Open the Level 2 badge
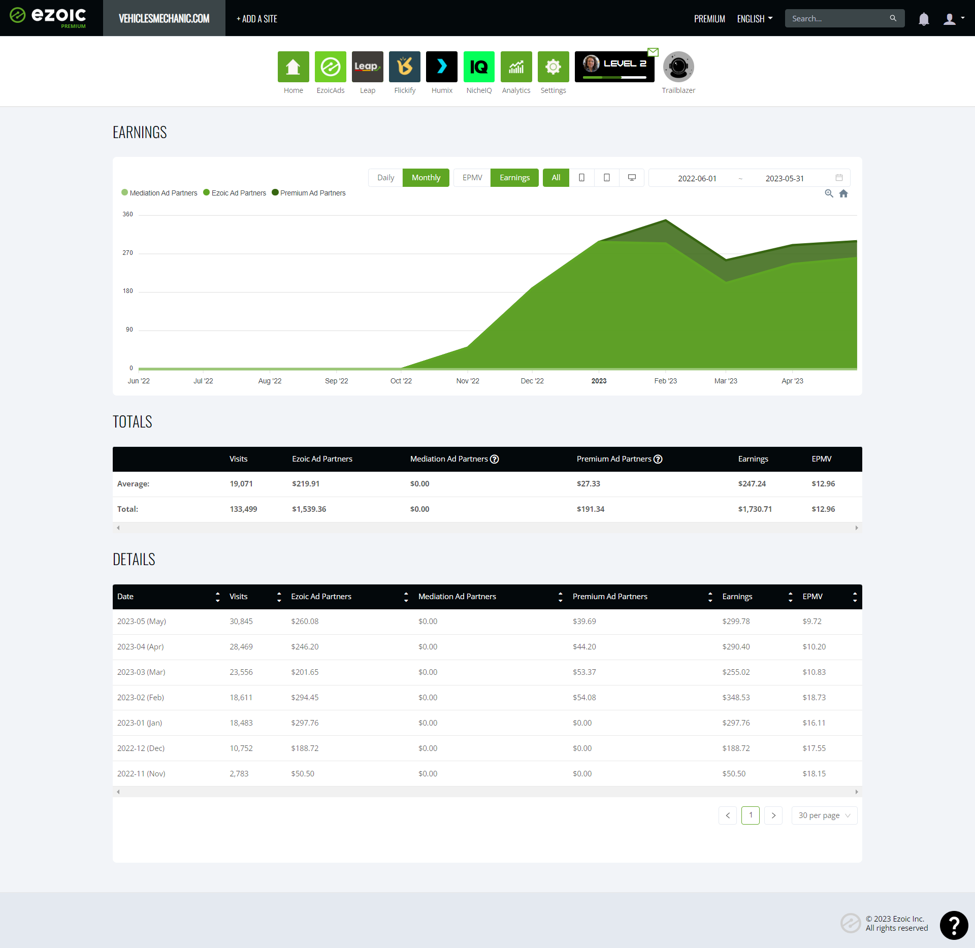Image resolution: width=975 pixels, height=948 pixels. pyautogui.click(x=614, y=67)
